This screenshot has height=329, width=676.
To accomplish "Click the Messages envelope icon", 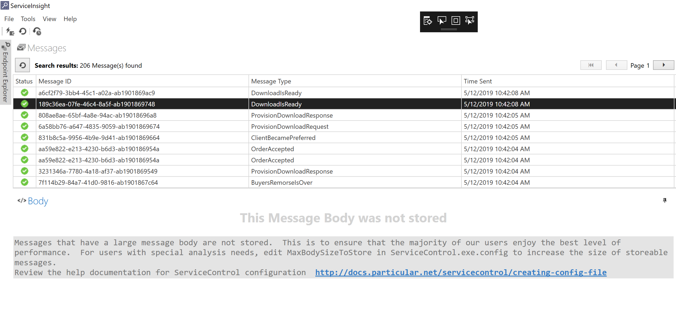I will click(21, 47).
